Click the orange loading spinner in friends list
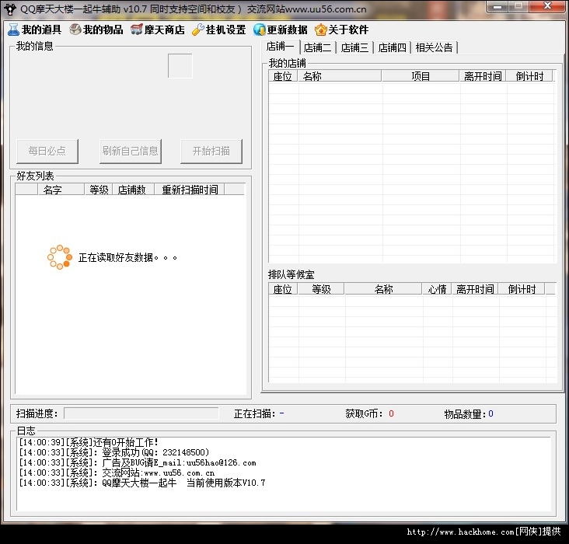The width and height of the screenshot is (569, 544). pos(60,257)
